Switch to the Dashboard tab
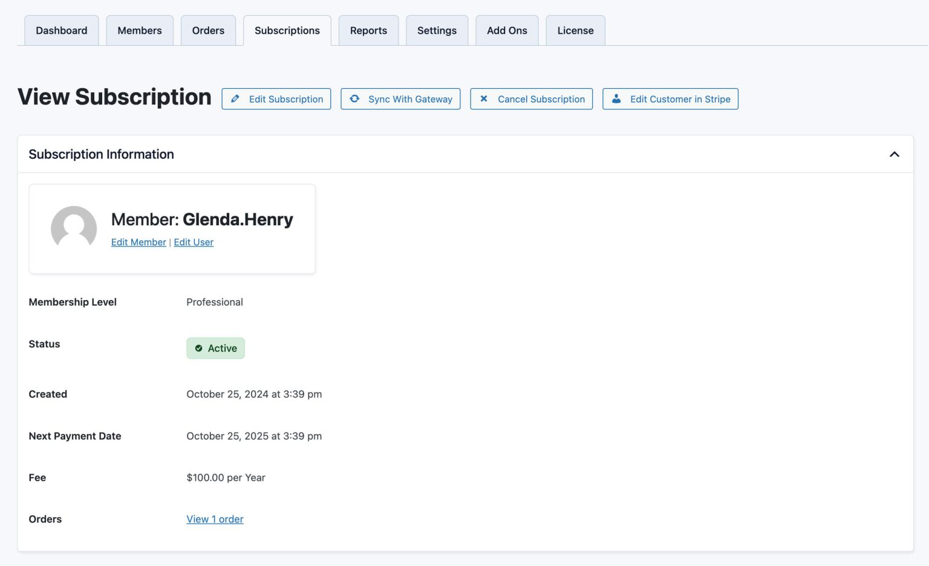929x566 pixels. (61, 30)
